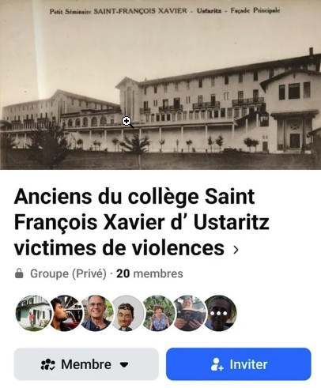Open the avatar of the man in profile

[65, 313]
